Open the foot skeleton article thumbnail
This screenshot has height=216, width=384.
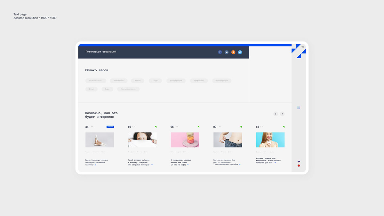(100, 140)
